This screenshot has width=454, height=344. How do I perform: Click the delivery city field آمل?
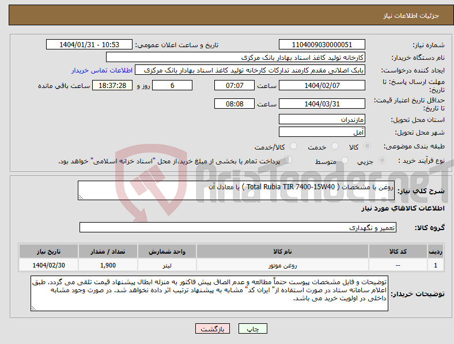pos(321,132)
